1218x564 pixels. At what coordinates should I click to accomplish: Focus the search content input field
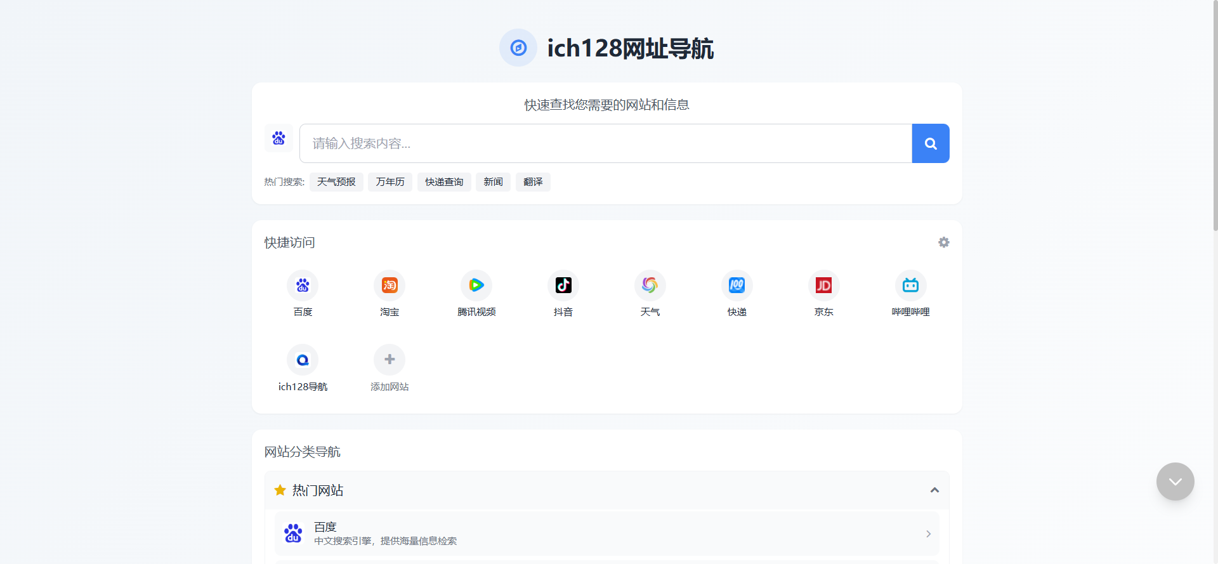(x=606, y=143)
